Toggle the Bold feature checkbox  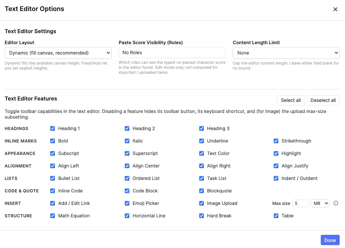coord(52,141)
